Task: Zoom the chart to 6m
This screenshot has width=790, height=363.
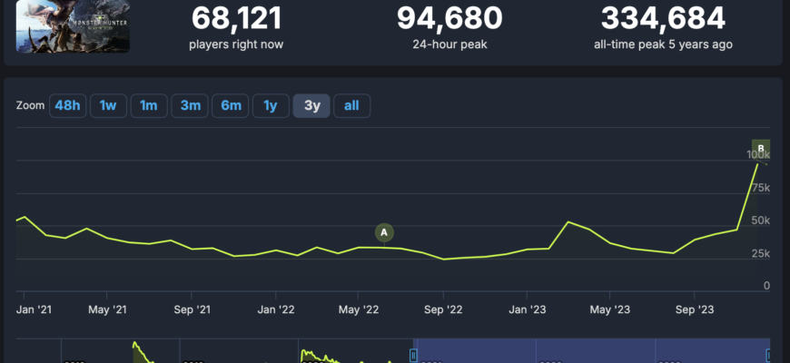Action: click(231, 105)
